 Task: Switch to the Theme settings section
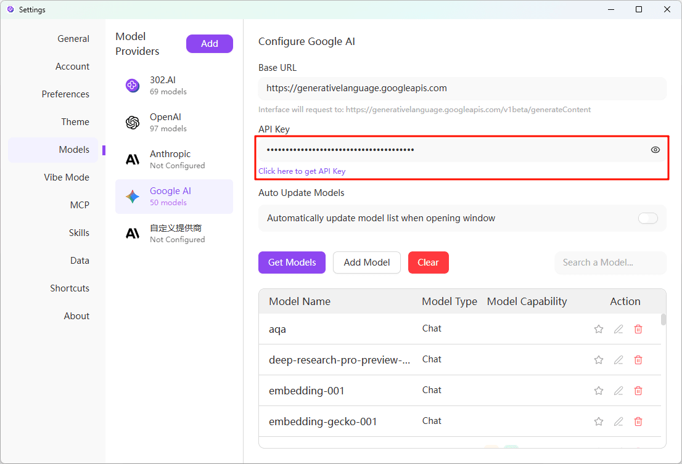click(75, 121)
